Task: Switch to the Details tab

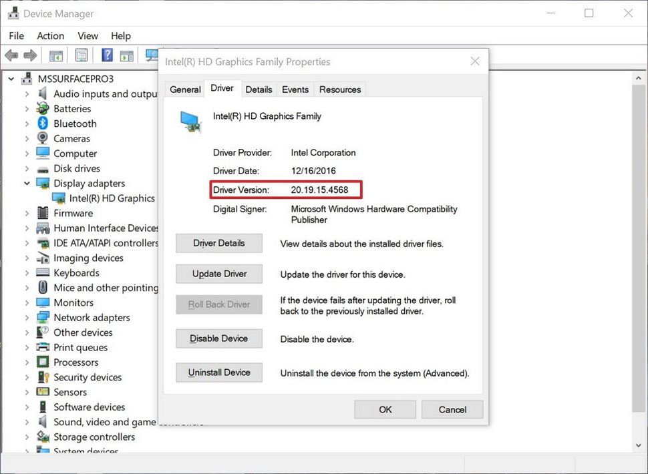Action: pos(259,89)
